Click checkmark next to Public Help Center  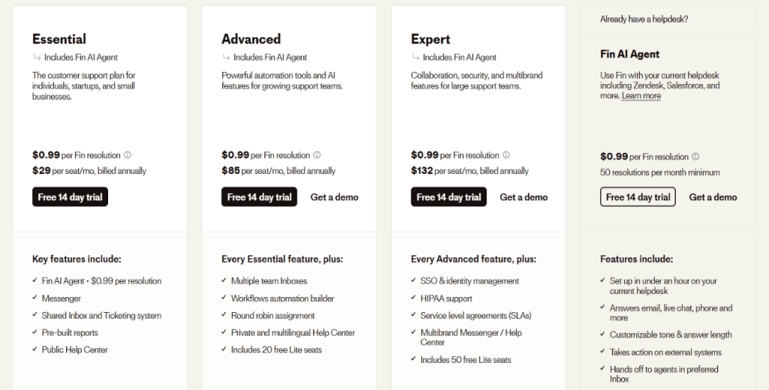click(35, 349)
